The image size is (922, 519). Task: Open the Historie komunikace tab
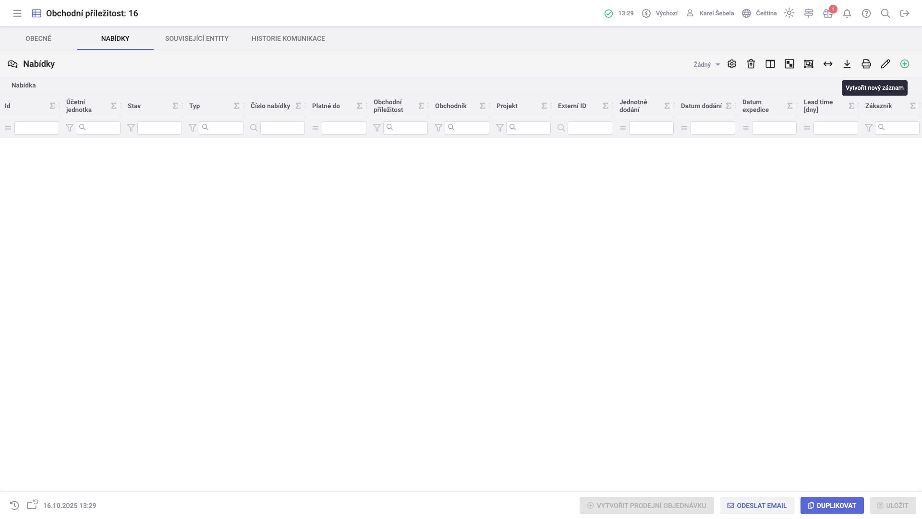(x=288, y=38)
